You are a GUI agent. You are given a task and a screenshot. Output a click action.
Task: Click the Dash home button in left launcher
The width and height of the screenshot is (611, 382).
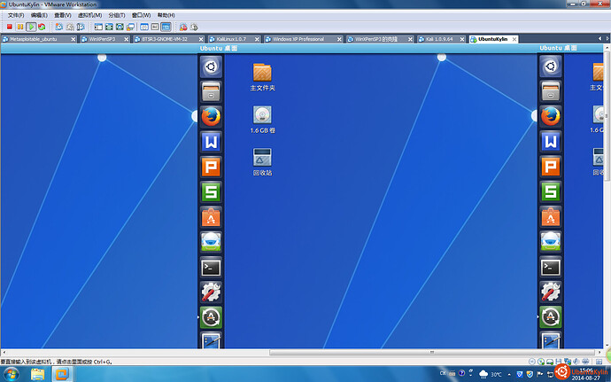pos(211,66)
